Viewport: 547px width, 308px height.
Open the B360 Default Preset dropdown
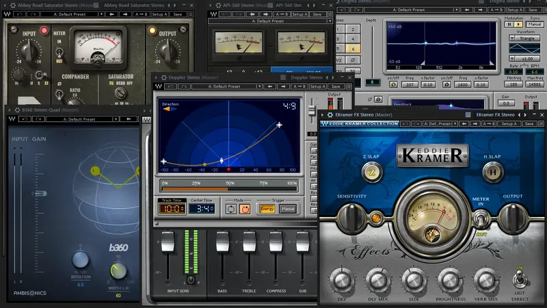pos(81,119)
